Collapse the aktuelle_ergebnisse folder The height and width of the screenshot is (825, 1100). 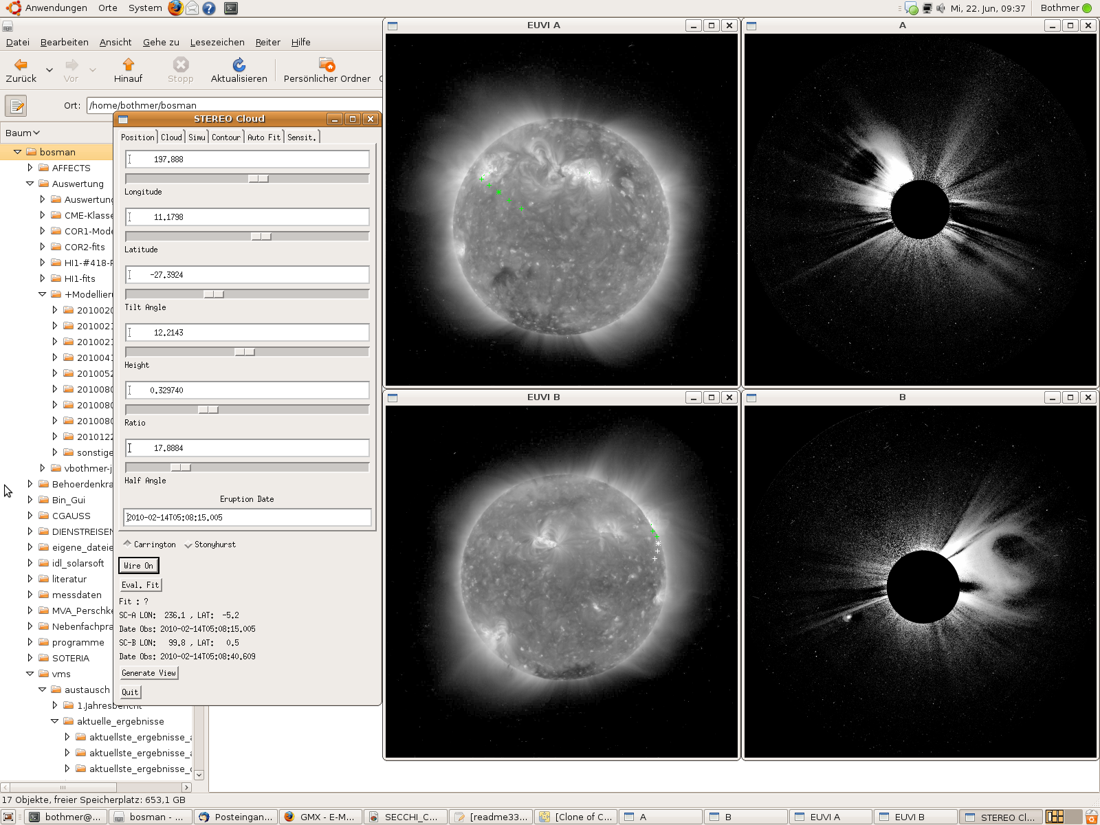point(54,721)
